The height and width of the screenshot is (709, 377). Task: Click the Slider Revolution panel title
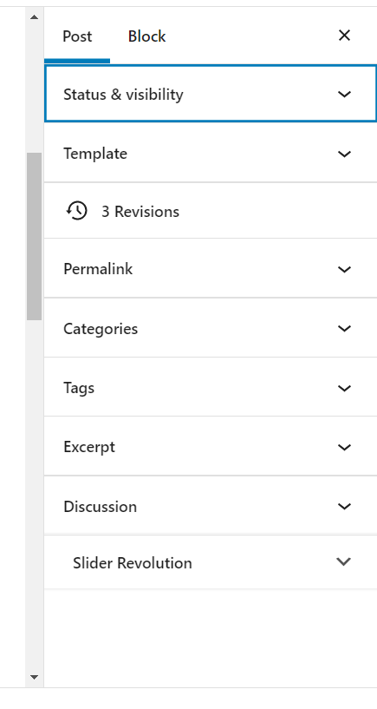[133, 563]
